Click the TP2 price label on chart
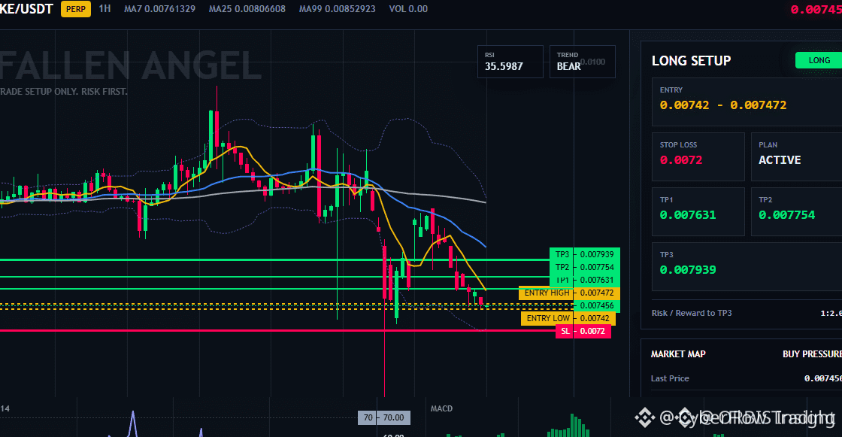842x437 pixels. (585, 267)
